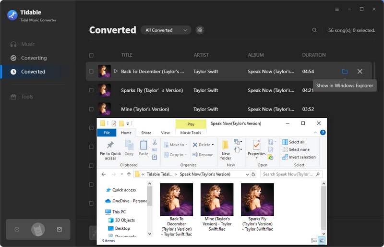
Task: Check the Back To December row checkbox
Action: 91,72
